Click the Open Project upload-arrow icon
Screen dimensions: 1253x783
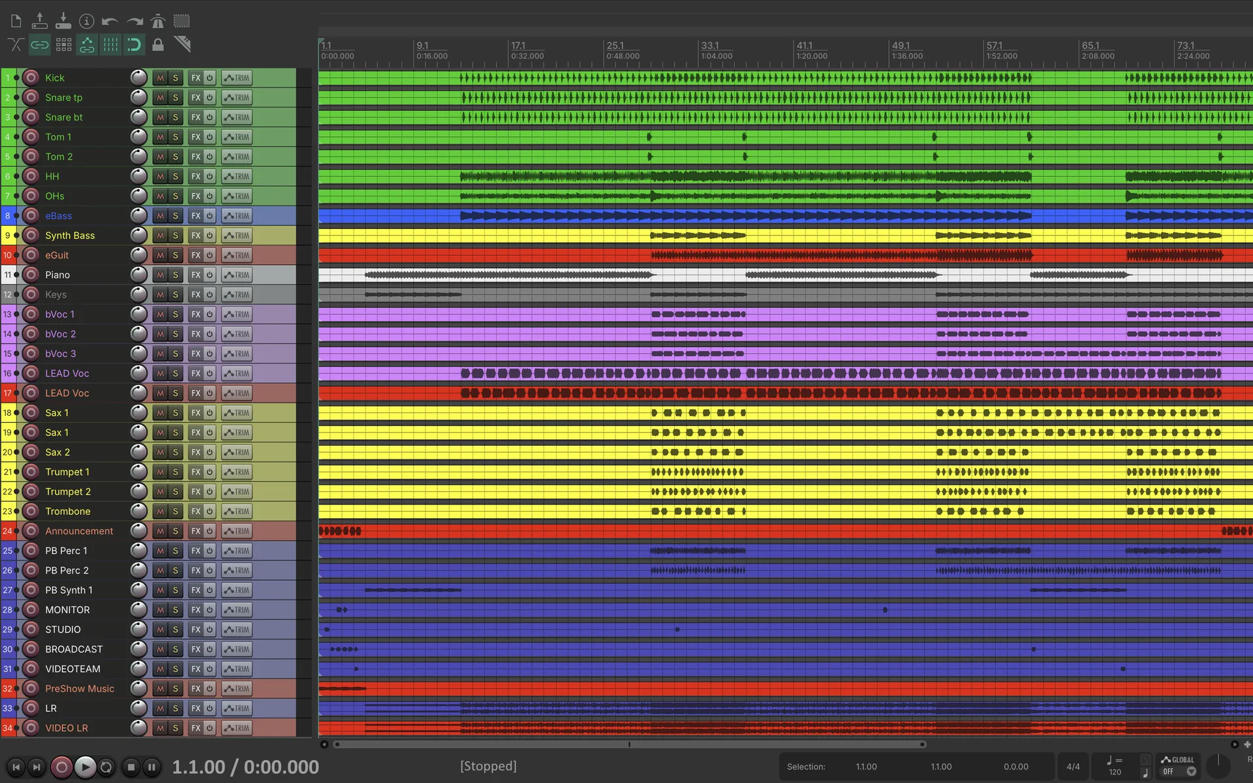point(40,21)
